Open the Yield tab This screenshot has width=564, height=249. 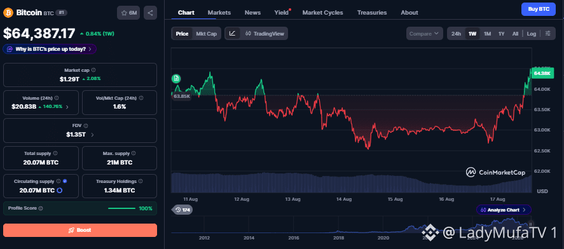281,13
